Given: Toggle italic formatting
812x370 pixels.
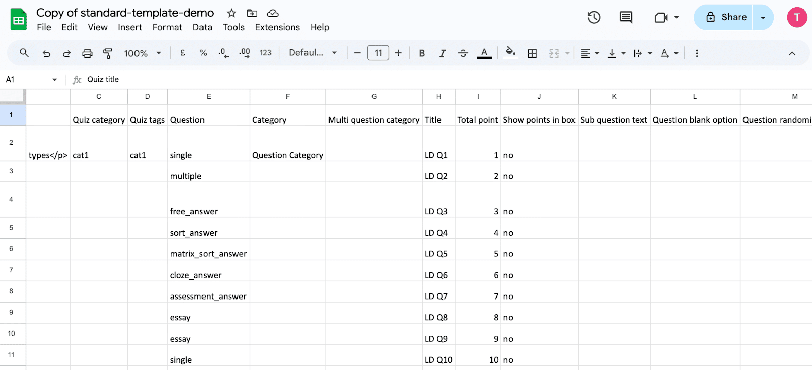Looking at the screenshot, I should pos(442,53).
